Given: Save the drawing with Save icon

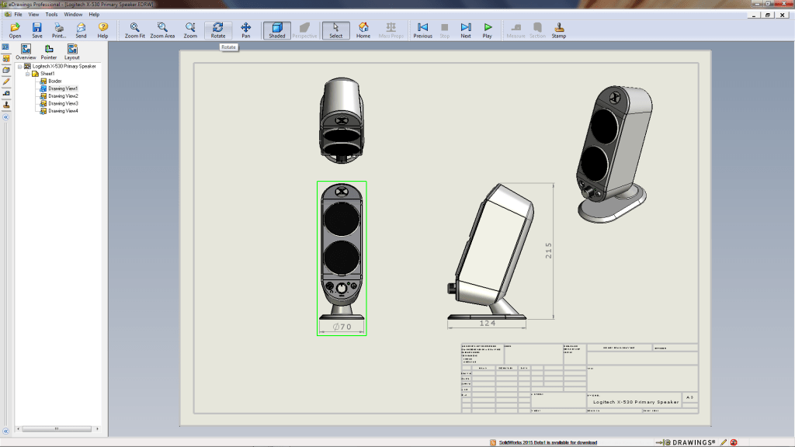Looking at the screenshot, I should tap(37, 30).
